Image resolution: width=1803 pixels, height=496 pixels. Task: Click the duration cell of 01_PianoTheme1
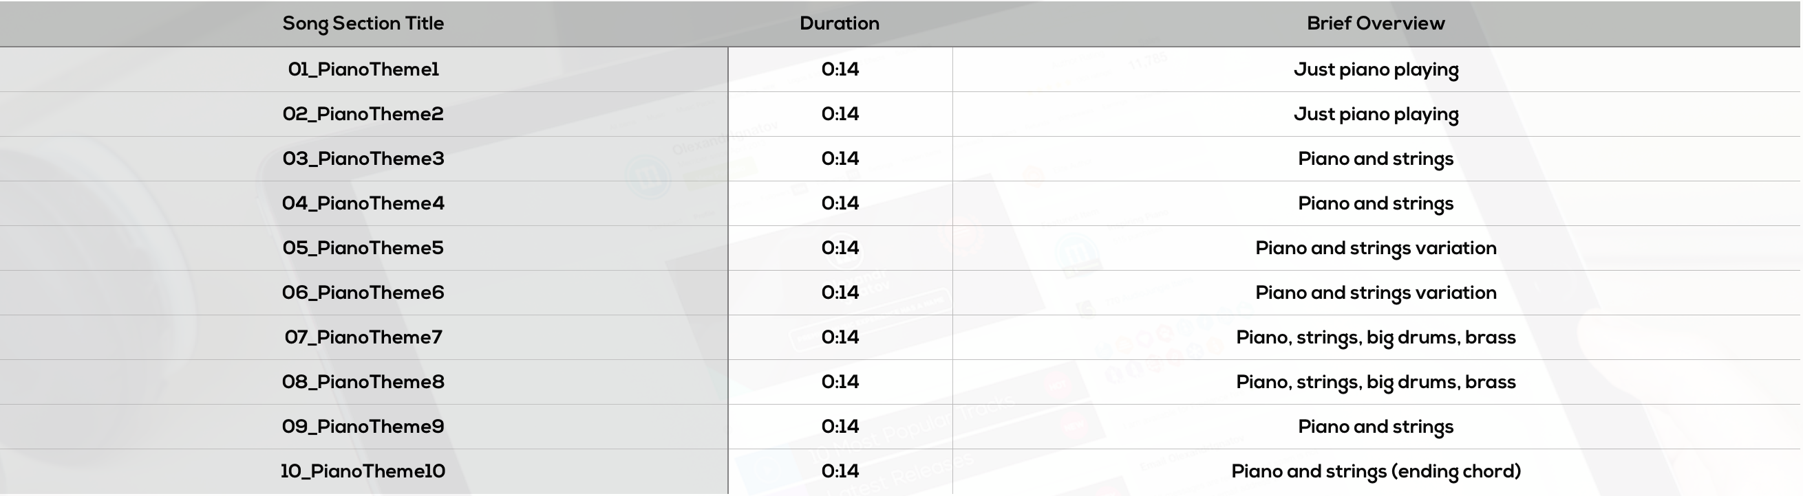[x=840, y=69]
